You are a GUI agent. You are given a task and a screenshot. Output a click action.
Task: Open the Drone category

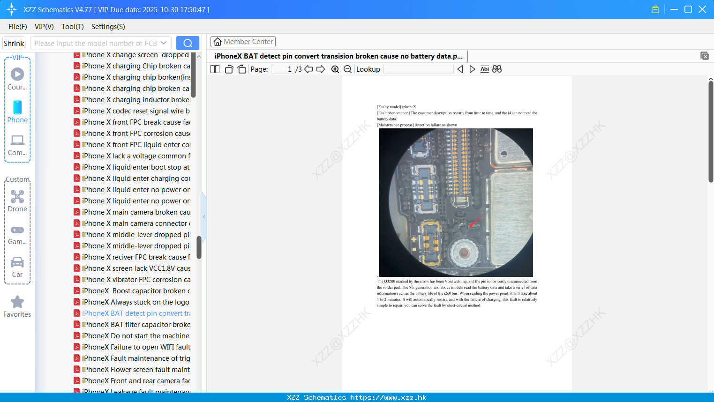click(17, 201)
